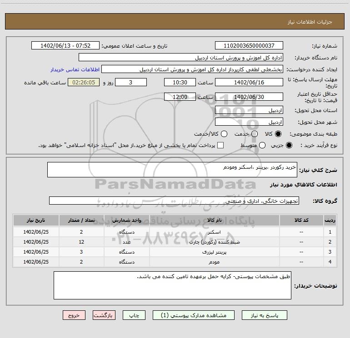Choose متوسط purchase process type

pyautogui.click(x=262, y=145)
